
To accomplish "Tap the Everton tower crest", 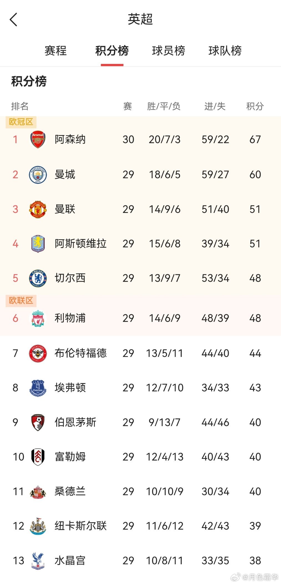I will point(38,387).
